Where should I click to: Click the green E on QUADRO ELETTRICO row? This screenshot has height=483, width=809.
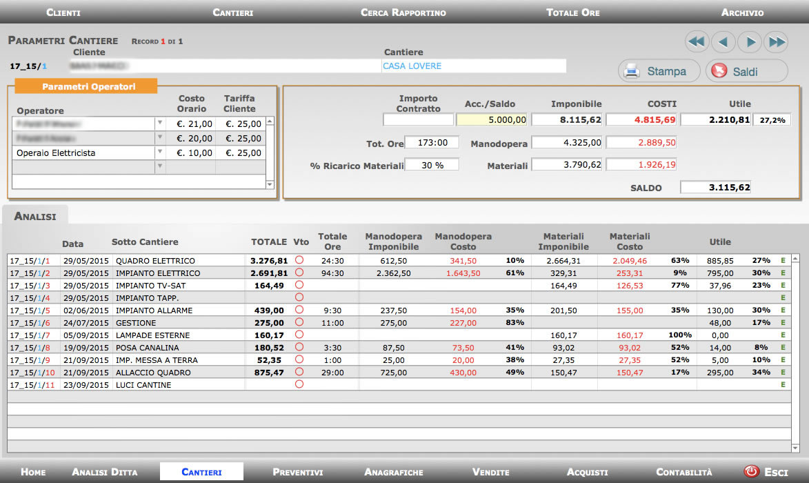[x=783, y=261]
